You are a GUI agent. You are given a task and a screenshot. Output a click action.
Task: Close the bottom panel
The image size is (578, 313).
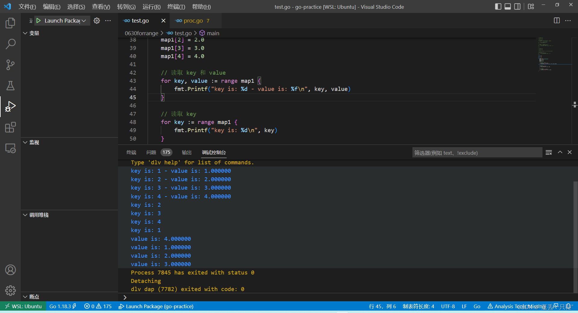pyautogui.click(x=570, y=152)
